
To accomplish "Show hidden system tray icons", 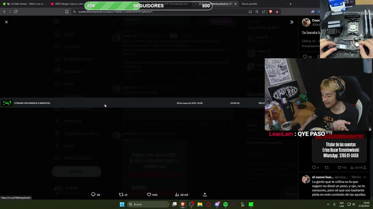I will click(x=328, y=204).
